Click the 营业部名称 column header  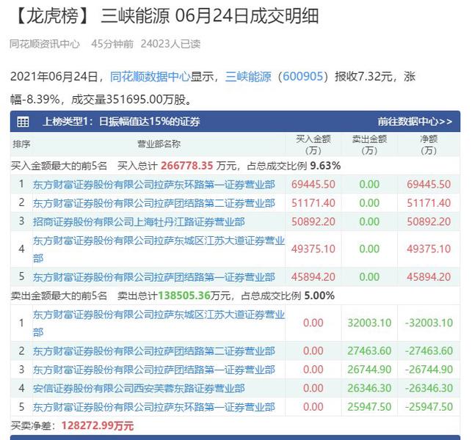(159, 144)
